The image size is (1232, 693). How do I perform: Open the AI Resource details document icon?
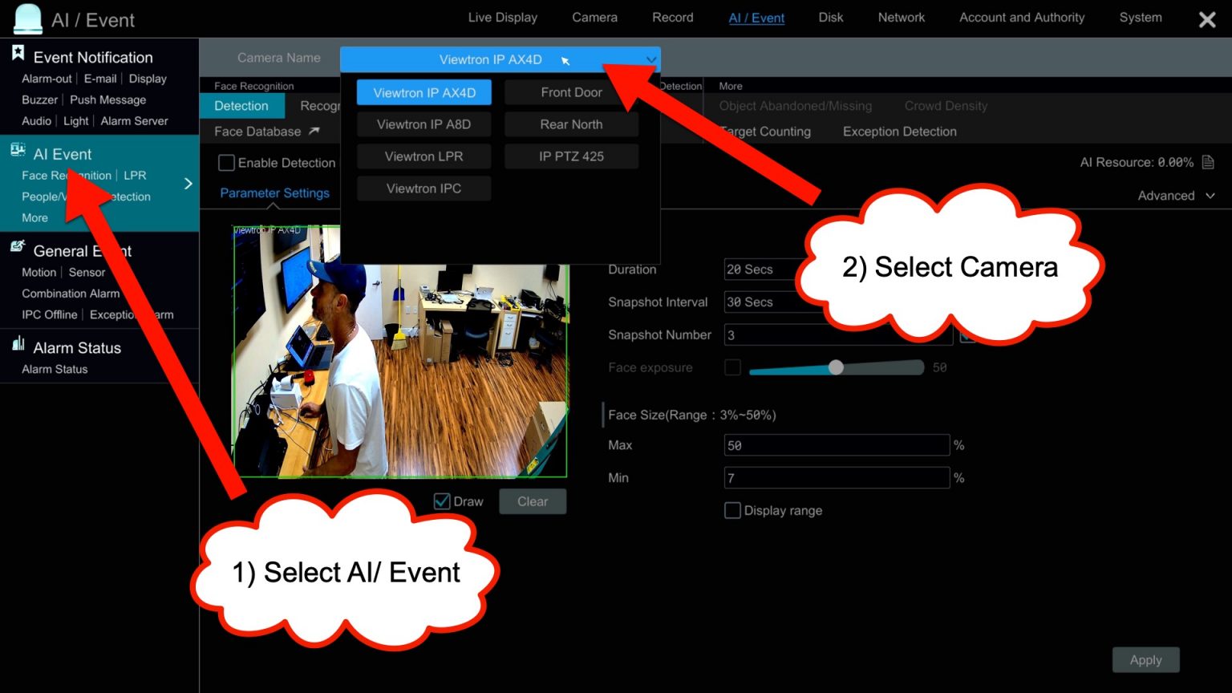coord(1208,163)
